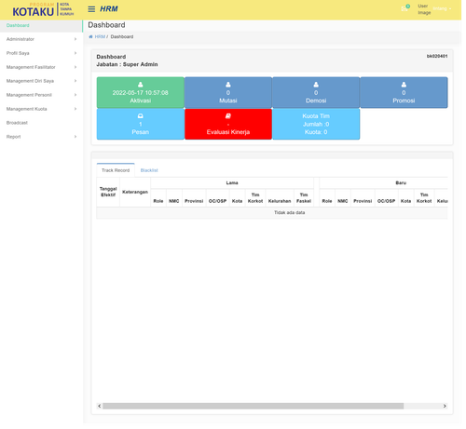Click the home icon in breadcrumb
This screenshot has width=466, height=429.
pyautogui.click(x=91, y=37)
